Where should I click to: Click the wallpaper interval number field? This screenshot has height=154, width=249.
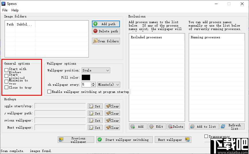[87, 85]
